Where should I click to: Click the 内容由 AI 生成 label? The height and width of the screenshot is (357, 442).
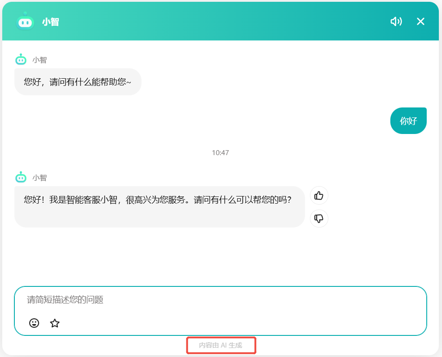tap(221, 345)
